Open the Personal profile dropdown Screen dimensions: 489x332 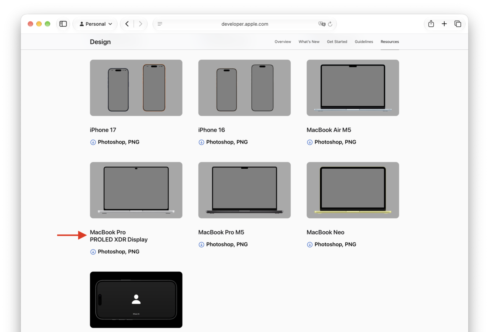coord(96,24)
